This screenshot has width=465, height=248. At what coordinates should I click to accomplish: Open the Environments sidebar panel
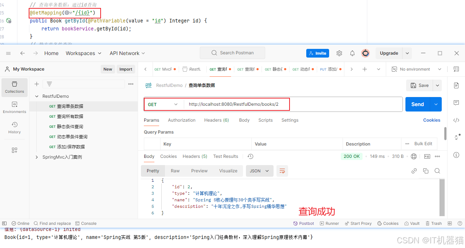tap(15, 108)
